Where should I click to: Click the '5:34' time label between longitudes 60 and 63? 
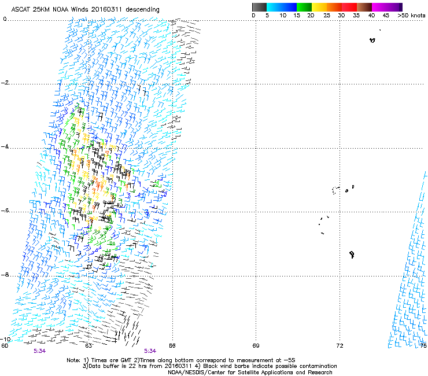click(39, 351)
